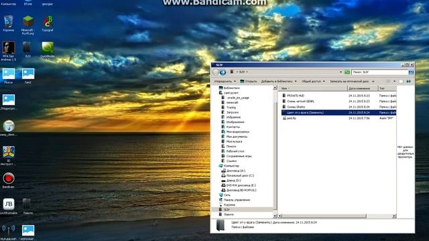Open the Typograf desktop icon
The width and height of the screenshot is (429, 241).
pos(48,23)
